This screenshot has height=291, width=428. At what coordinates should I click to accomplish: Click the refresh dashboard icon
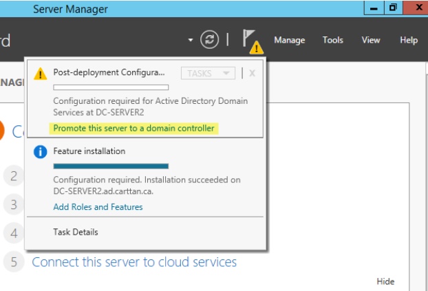click(209, 40)
